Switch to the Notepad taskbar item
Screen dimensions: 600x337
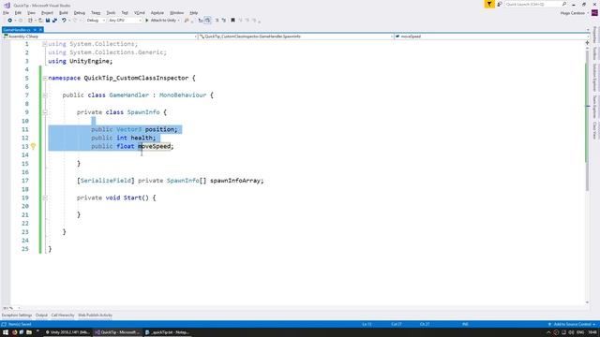(x=167, y=332)
